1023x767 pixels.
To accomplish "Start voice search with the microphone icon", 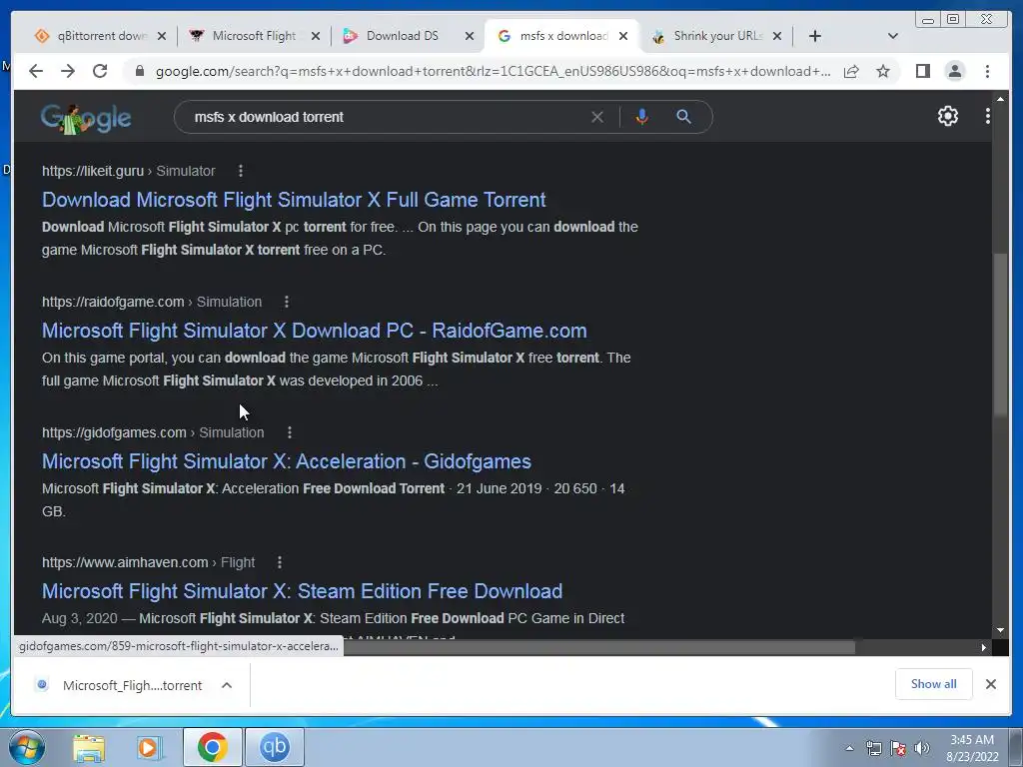I will [x=642, y=117].
